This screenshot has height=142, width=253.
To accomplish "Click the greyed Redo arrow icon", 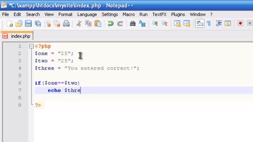I will (x=120, y=24).
